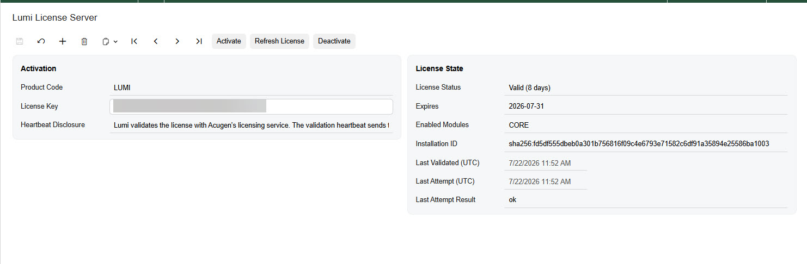Select the Expires date 2026-07-31

(527, 106)
